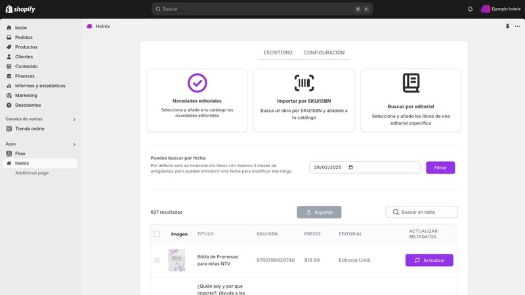
Task: Open the Novedades editoriales card
Action: click(198, 100)
